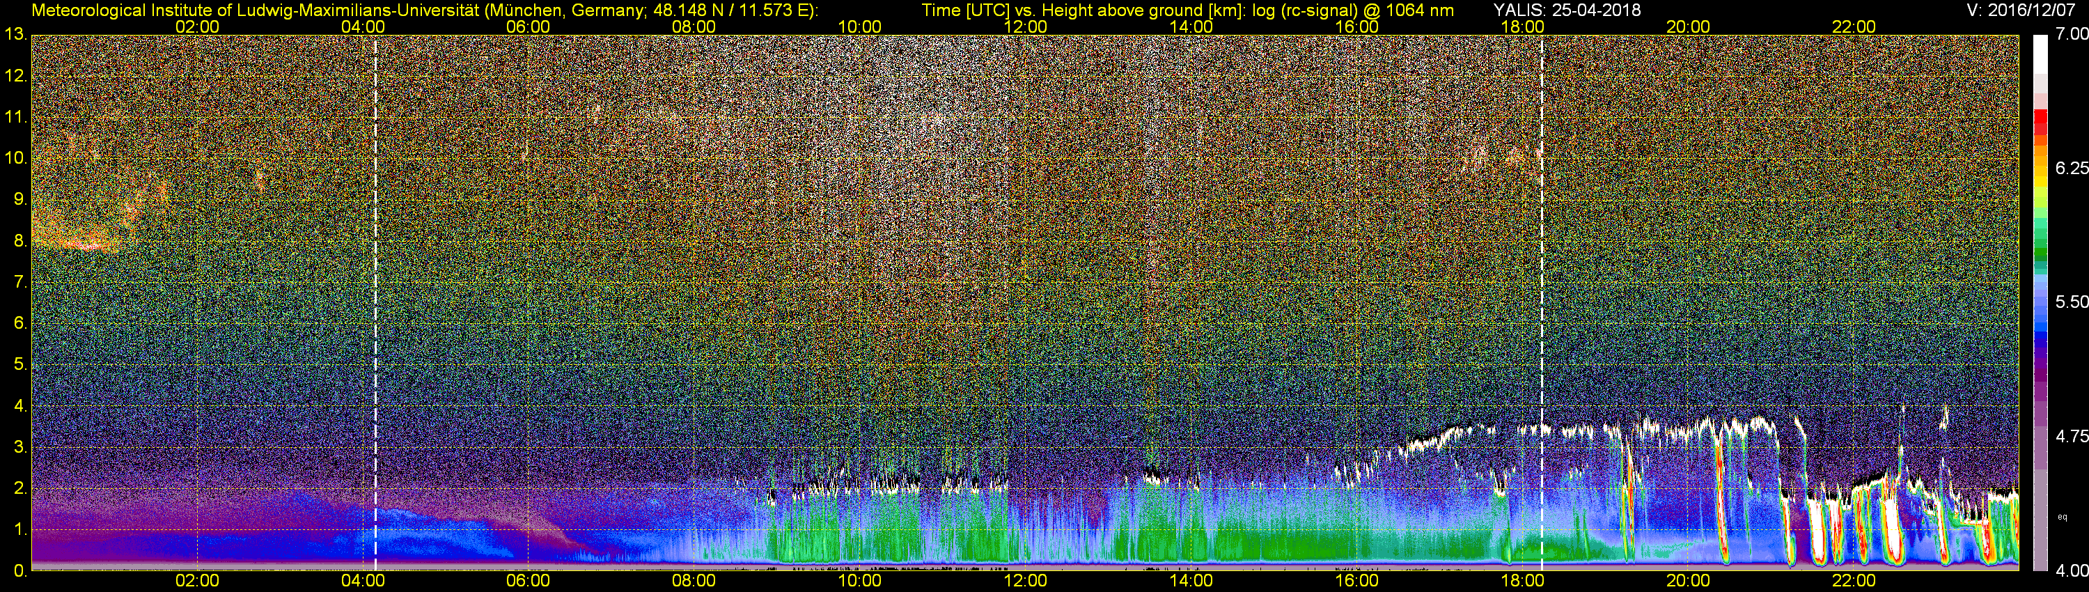Click the 4.75 colorbar scale label

point(2071,436)
